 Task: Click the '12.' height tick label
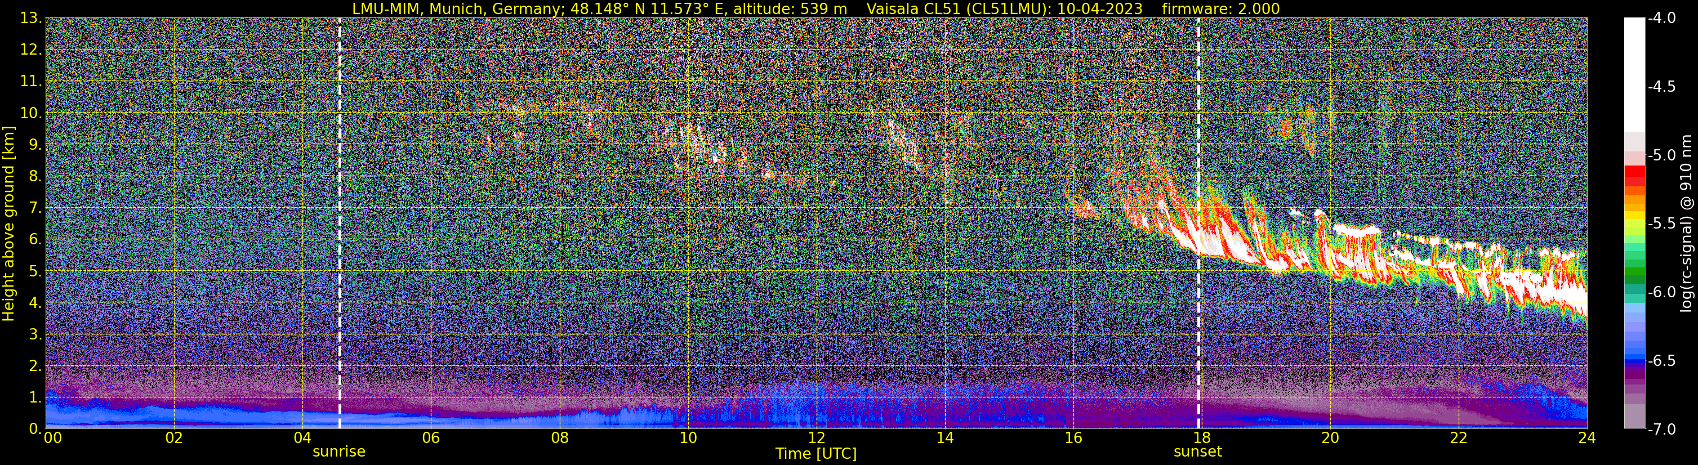click(31, 50)
